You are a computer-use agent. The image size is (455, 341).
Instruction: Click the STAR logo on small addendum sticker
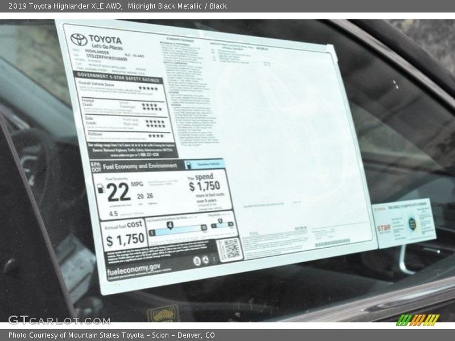tap(383, 229)
